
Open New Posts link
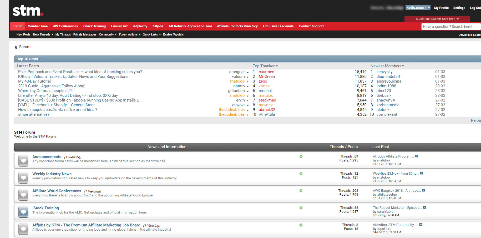pyautogui.click(x=23, y=34)
